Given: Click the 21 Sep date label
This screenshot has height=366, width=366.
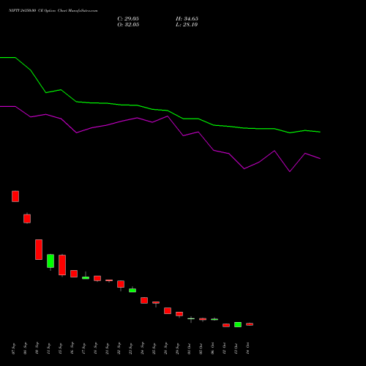Looking at the screenshot, I should [x=108, y=348].
